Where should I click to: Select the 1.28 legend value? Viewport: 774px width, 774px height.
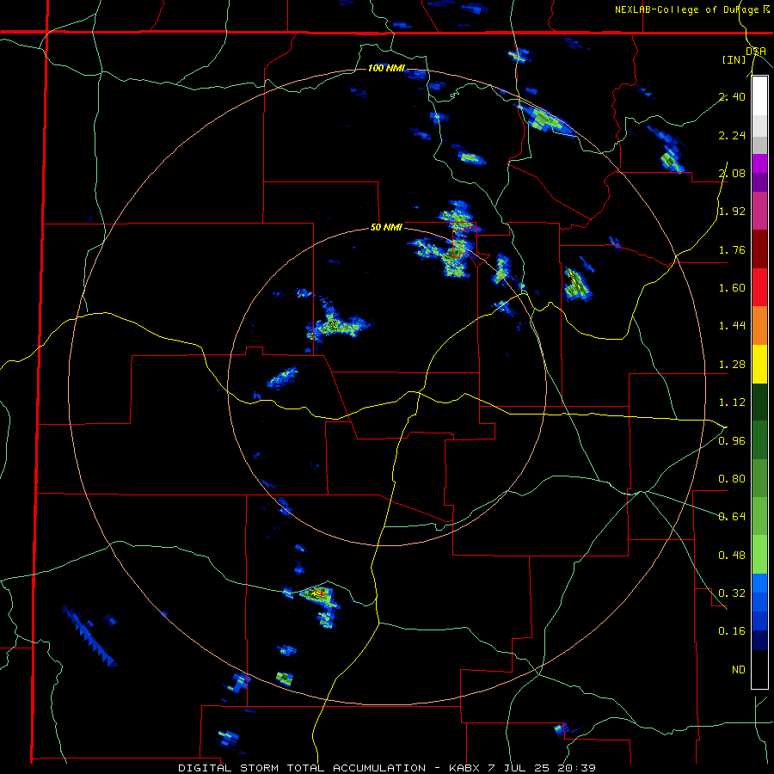[732, 365]
